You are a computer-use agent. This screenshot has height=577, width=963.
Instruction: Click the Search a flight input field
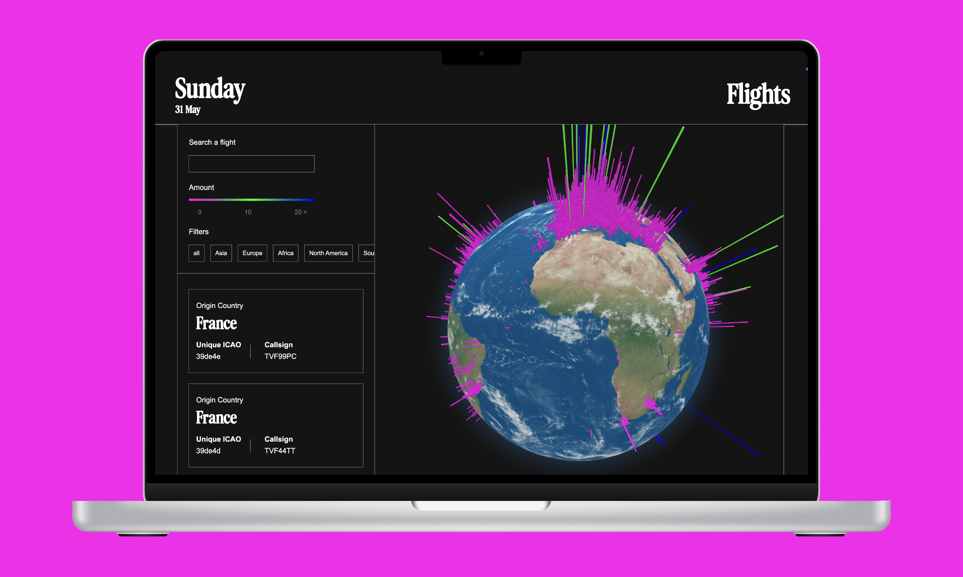click(x=251, y=164)
